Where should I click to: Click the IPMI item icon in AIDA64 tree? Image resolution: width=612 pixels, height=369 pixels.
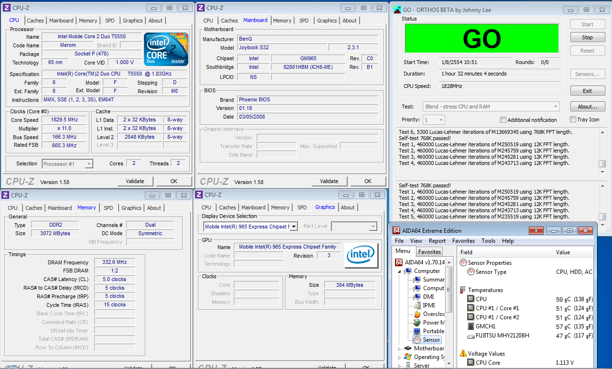[417, 305]
